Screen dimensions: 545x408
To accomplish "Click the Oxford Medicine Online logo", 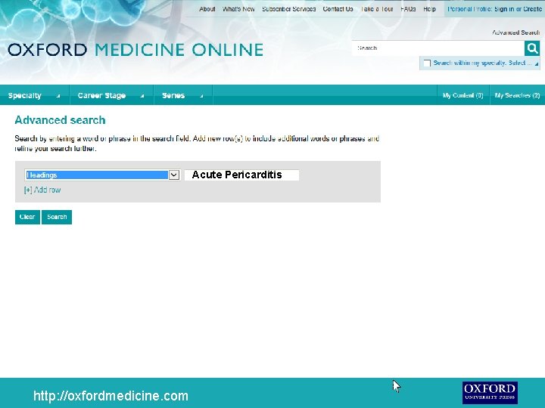I will pyautogui.click(x=135, y=50).
